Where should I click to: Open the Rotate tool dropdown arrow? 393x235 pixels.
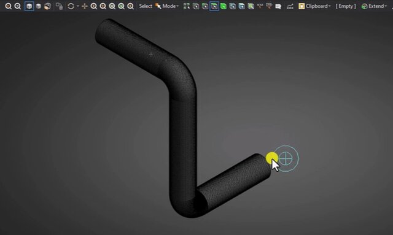point(77,6)
